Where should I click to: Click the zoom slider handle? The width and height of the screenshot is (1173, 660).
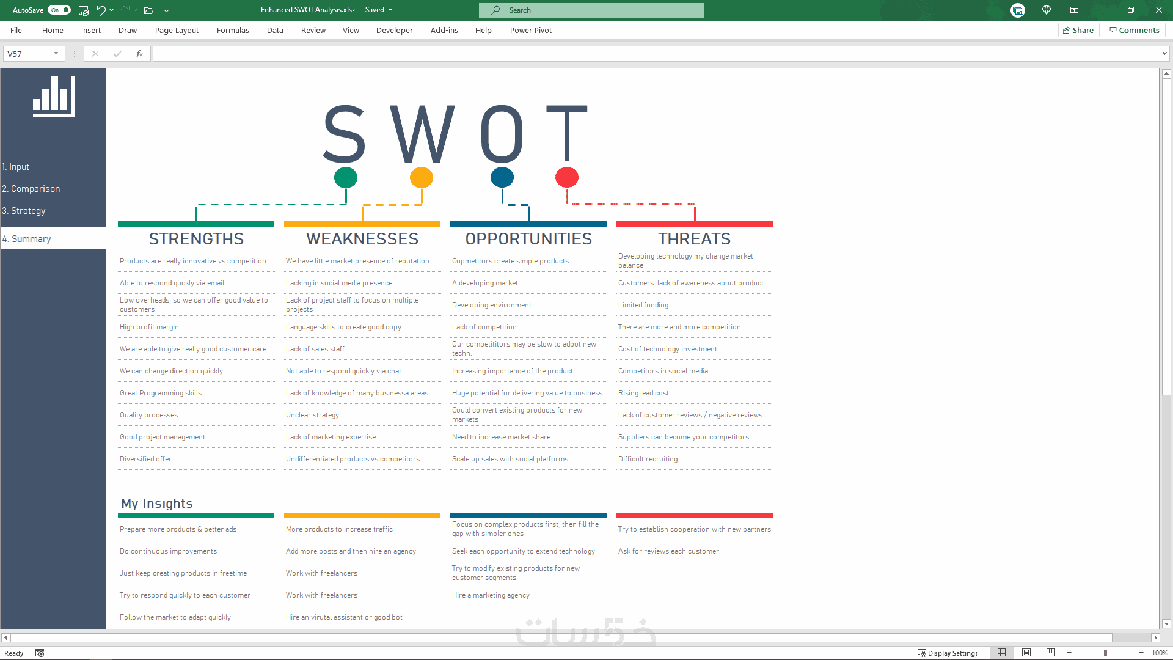pyautogui.click(x=1105, y=653)
